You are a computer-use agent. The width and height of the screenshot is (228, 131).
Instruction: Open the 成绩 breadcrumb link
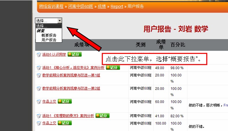click(102, 6)
